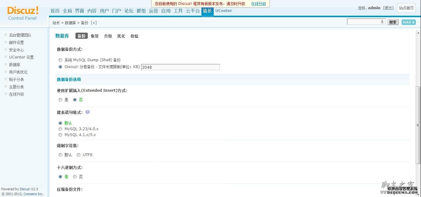Select the Discuz! 分卷备份 radio option
Screen dimensions: 421x197
[60, 67]
